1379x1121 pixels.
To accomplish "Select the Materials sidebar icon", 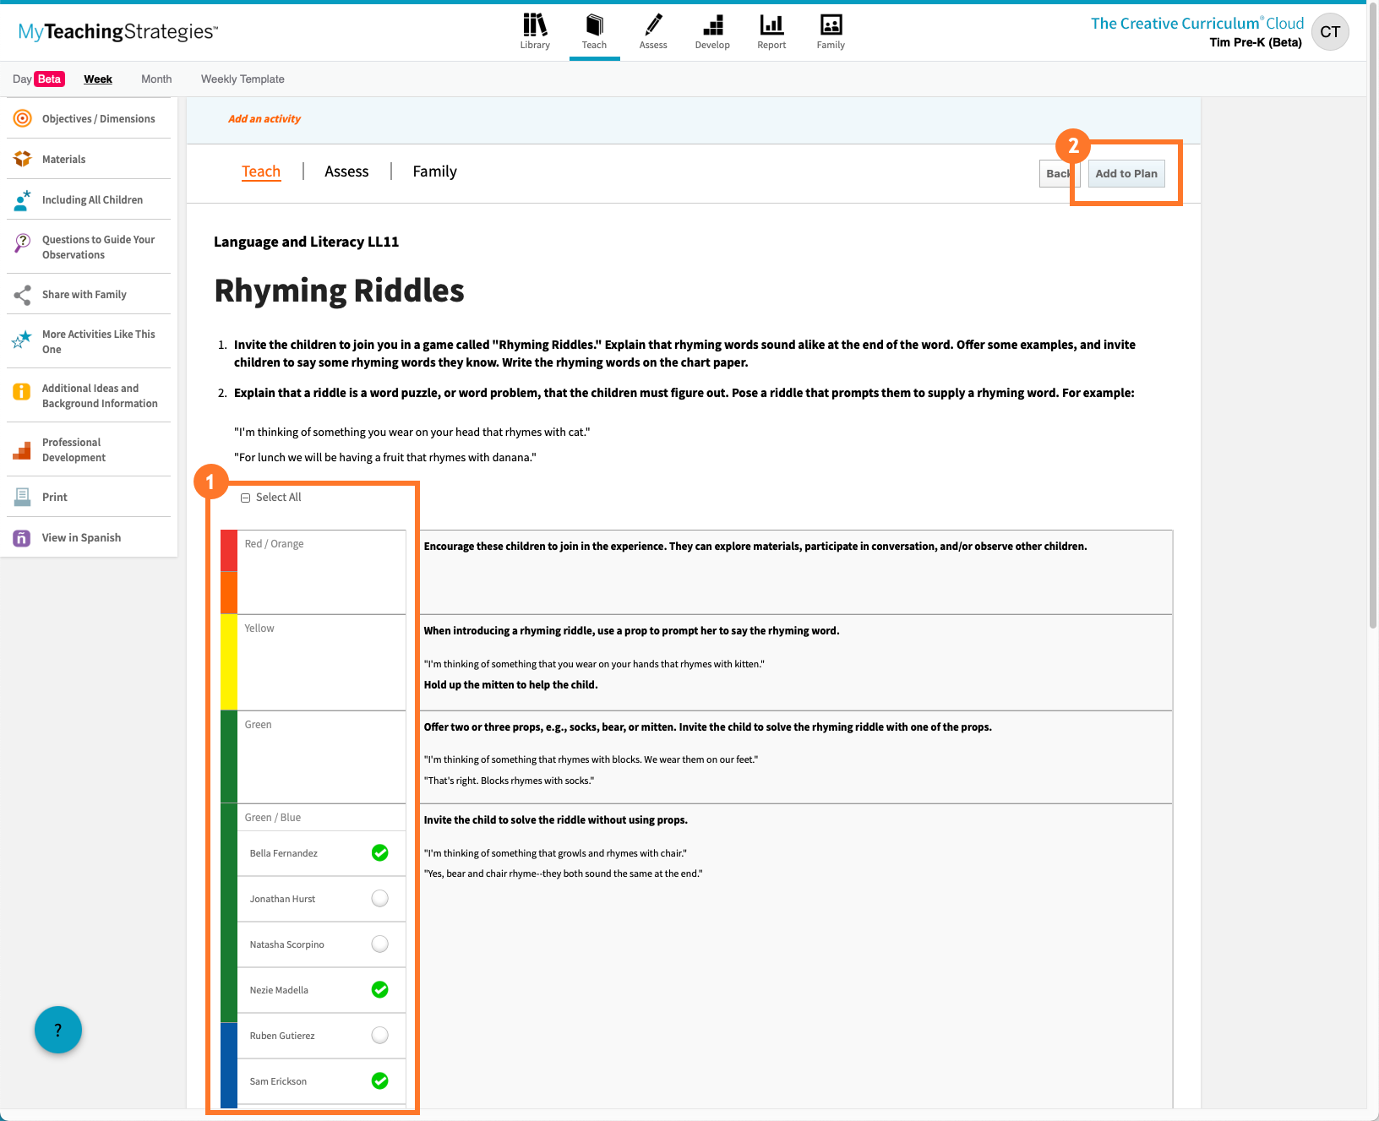I will click(63, 159).
